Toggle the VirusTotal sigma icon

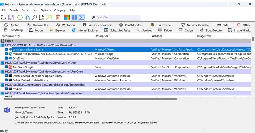coord(82,17)
